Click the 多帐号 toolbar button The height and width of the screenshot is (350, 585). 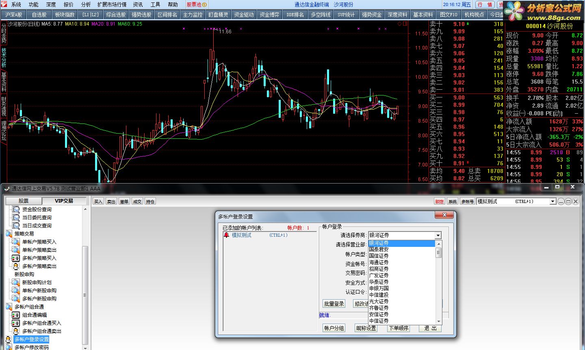(x=468, y=201)
